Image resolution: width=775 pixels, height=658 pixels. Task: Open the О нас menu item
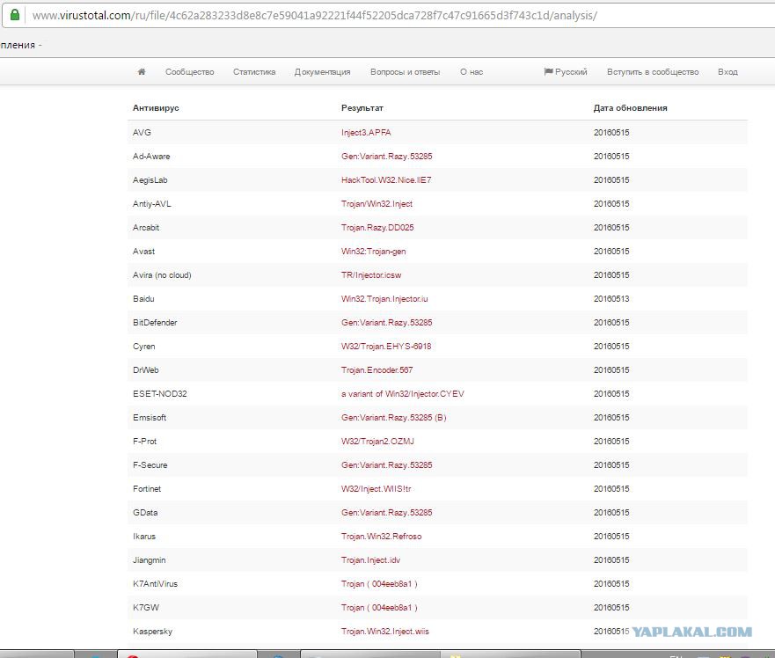[x=472, y=71]
